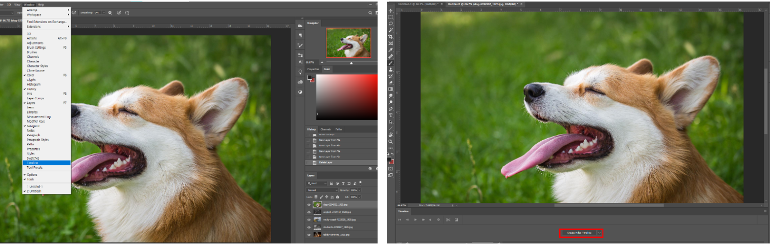Open the layer Kind filter dropdown
This screenshot has height=245, width=770.
pos(317,183)
